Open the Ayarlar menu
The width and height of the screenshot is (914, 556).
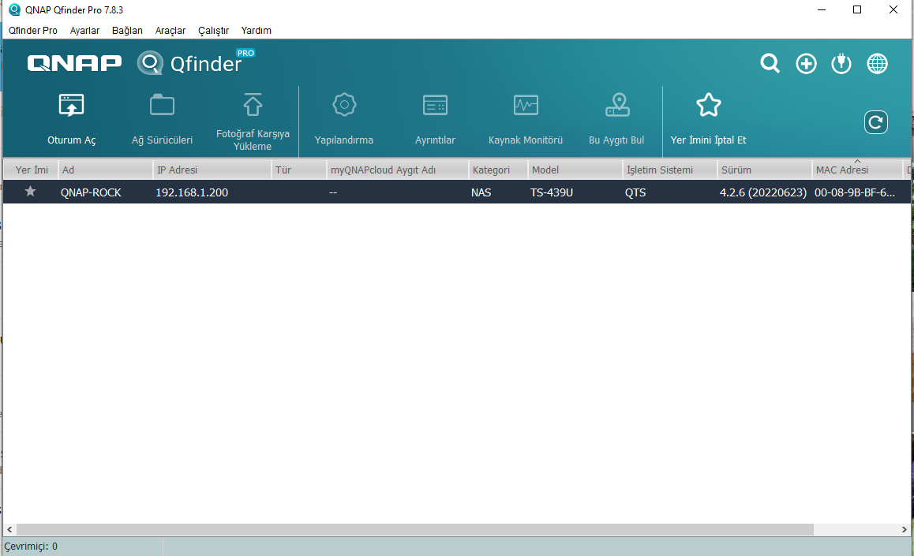84,30
